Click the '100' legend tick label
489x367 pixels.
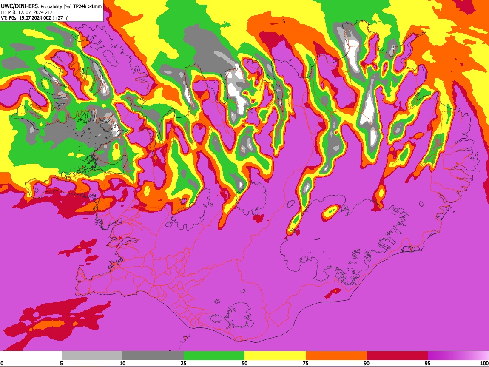(484, 363)
